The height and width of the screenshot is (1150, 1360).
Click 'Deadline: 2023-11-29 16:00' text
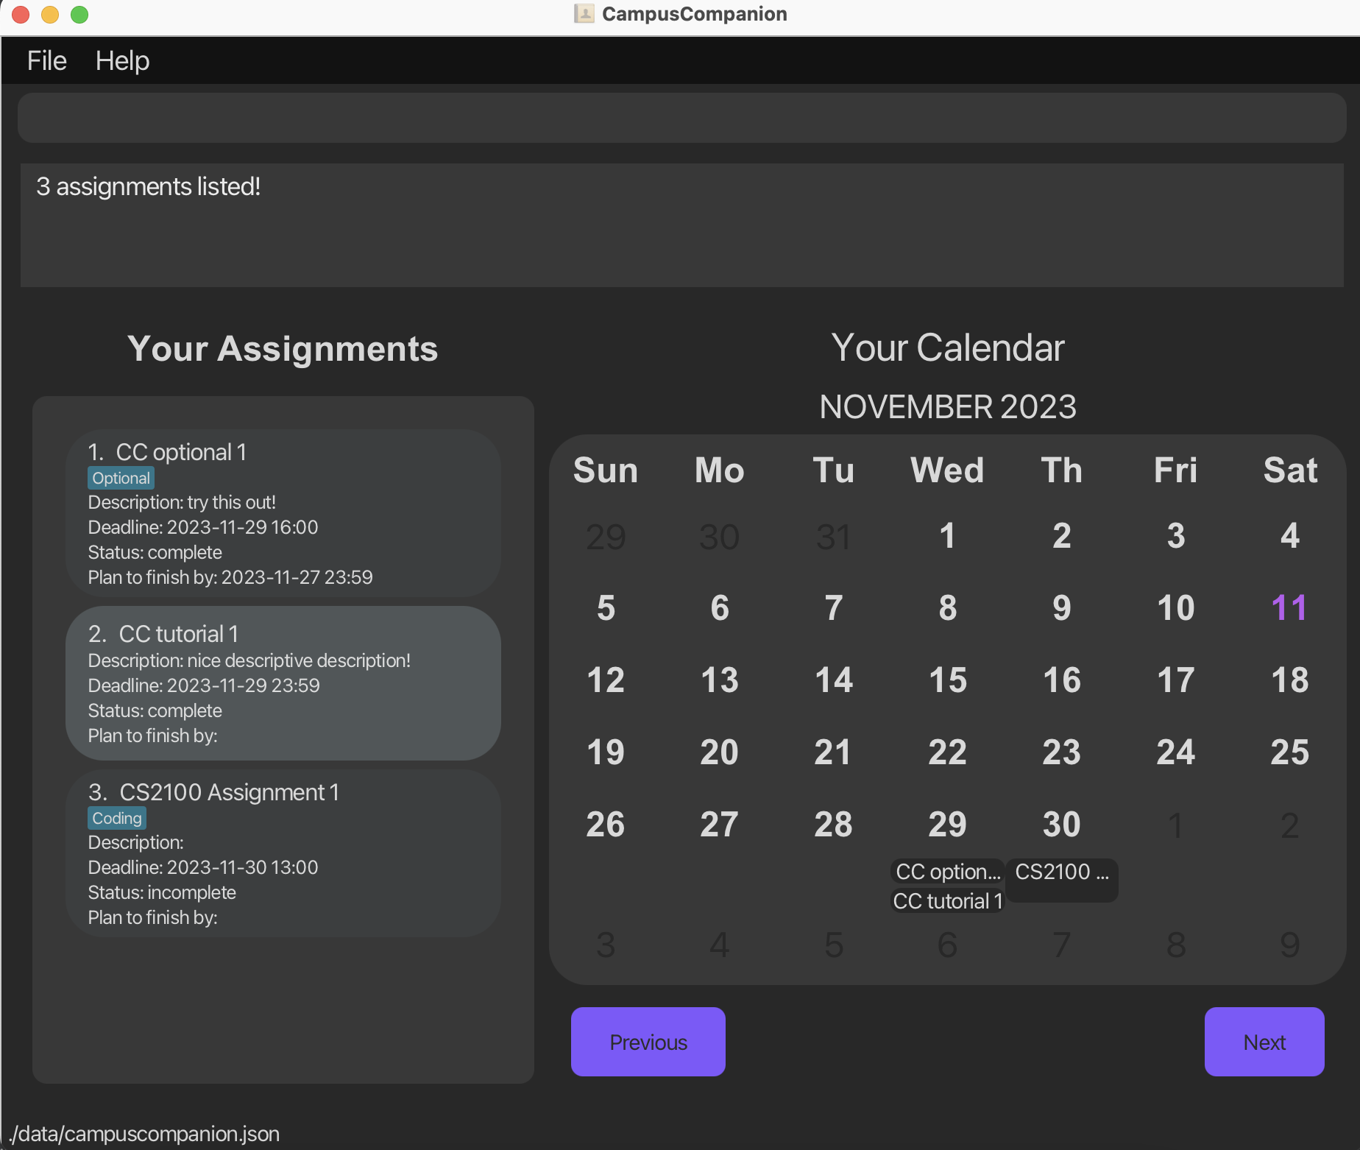203,527
